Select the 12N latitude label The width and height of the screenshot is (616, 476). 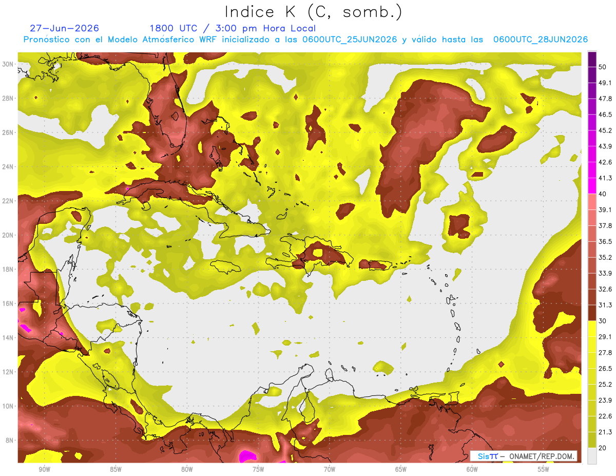tap(9, 372)
